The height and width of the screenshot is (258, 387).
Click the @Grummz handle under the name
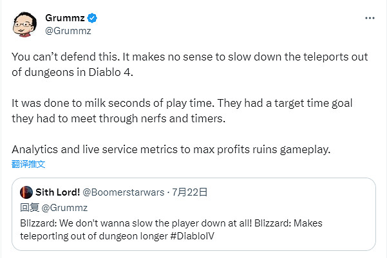pos(69,30)
